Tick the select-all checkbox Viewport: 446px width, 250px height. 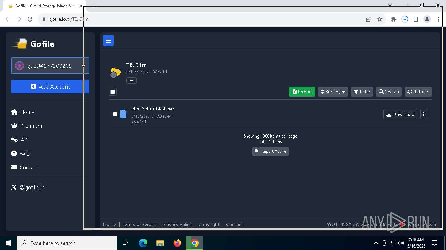(113, 92)
